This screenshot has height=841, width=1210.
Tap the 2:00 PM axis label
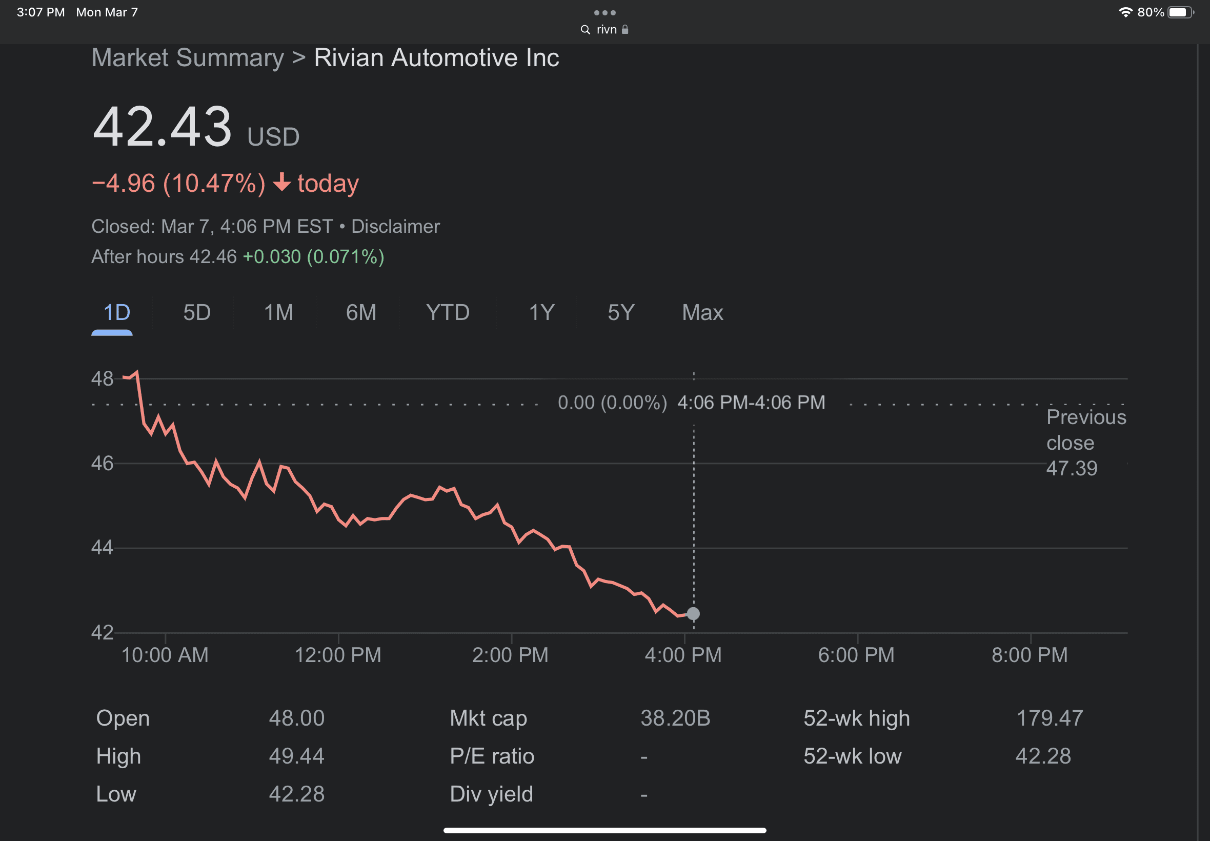(x=510, y=655)
